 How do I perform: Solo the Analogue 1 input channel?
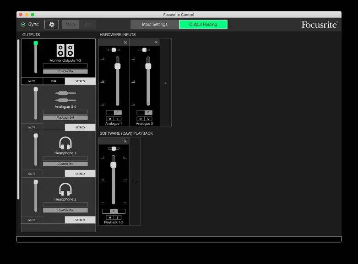coord(118,119)
